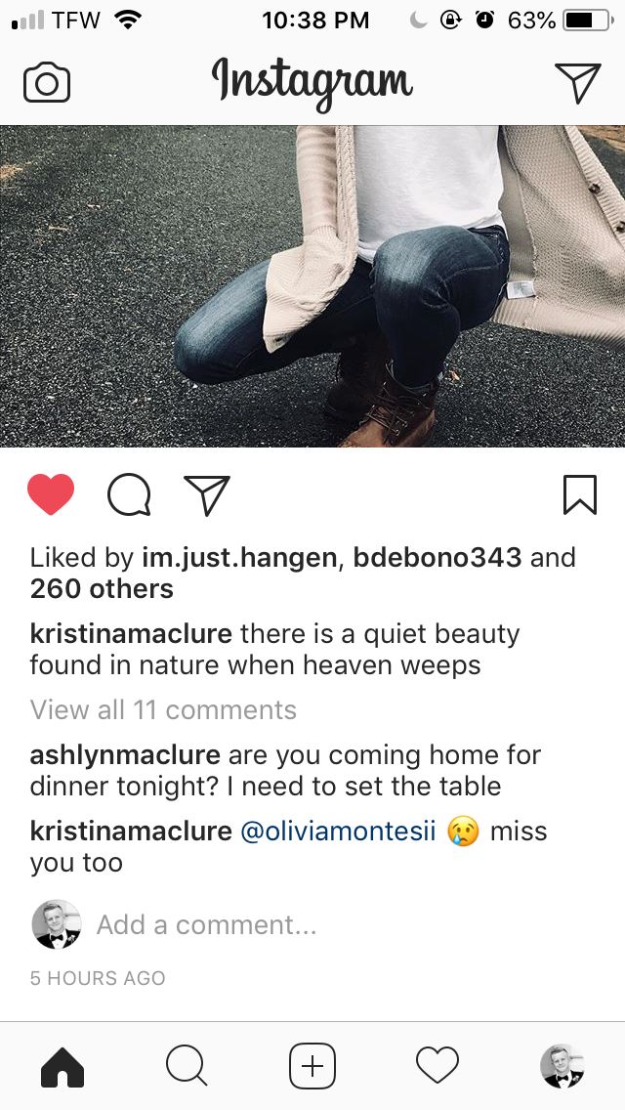Share the post via send icon
625x1110 pixels.
coord(207,494)
